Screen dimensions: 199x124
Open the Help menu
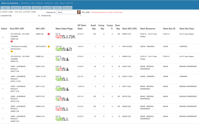pos(57,3)
